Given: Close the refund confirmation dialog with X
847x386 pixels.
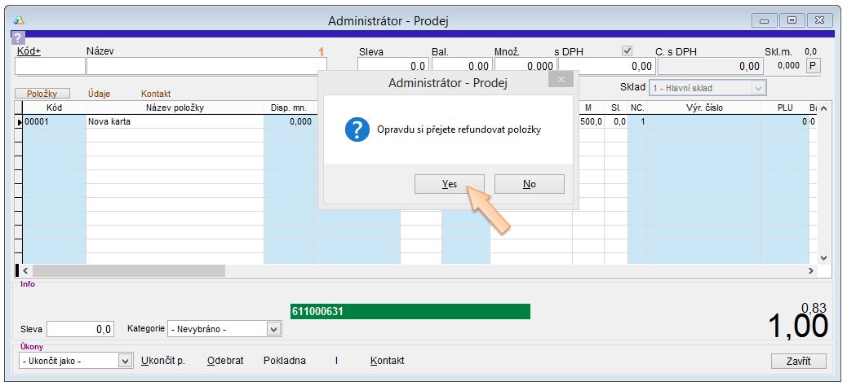Looking at the screenshot, I should click(560, 81).
